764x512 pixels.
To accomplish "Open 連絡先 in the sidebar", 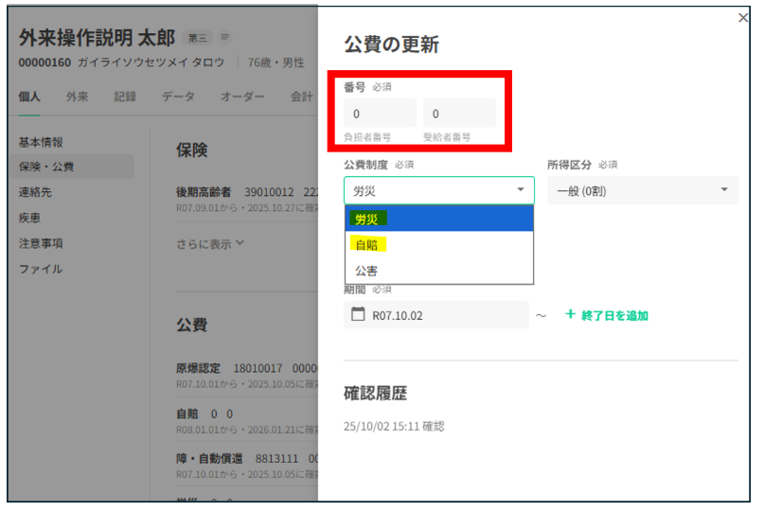I will [36, 192].
